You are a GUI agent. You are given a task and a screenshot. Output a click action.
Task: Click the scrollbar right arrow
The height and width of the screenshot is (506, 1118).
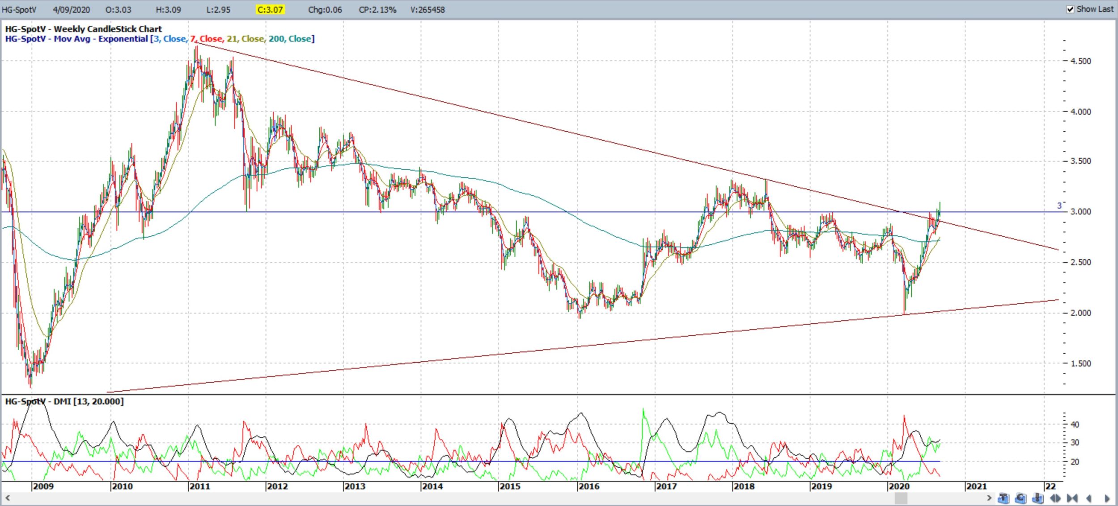pos(989,498)
